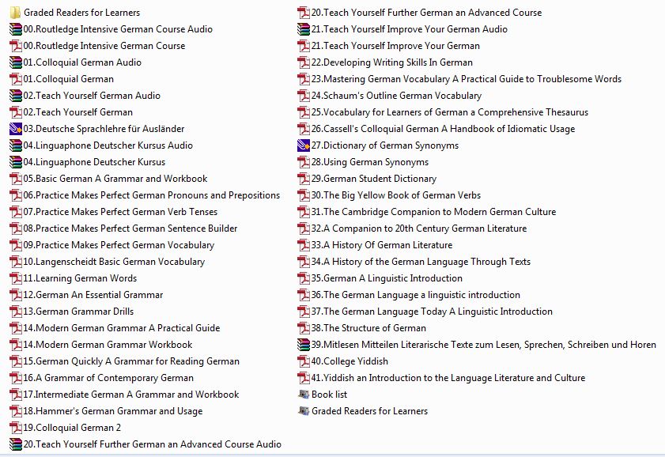The height and width of the screenshot is (457, 665).
Task: Select 14.Modern German Grammar Workbook
Action: point(108,345)
